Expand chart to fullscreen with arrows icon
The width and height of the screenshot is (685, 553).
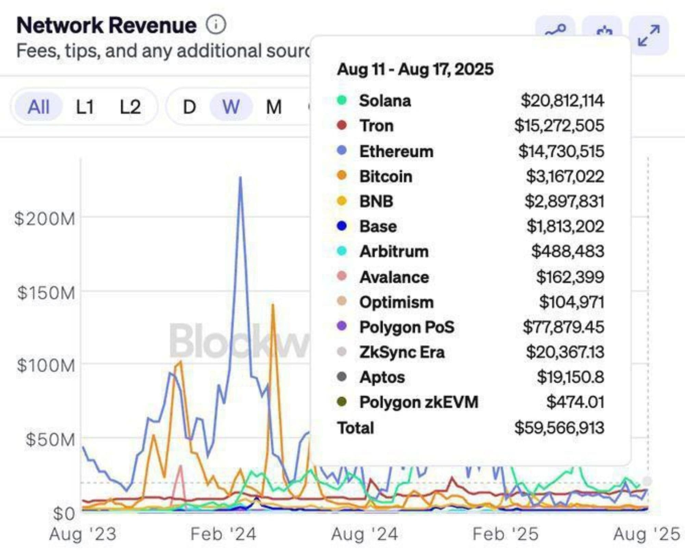click(649, 35)
